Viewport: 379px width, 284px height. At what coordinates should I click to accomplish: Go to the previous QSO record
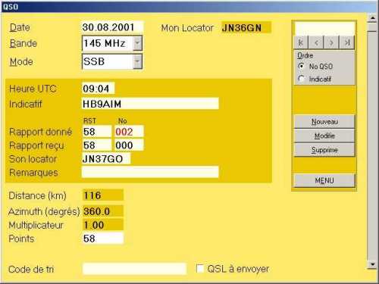(x=316, y=42)
